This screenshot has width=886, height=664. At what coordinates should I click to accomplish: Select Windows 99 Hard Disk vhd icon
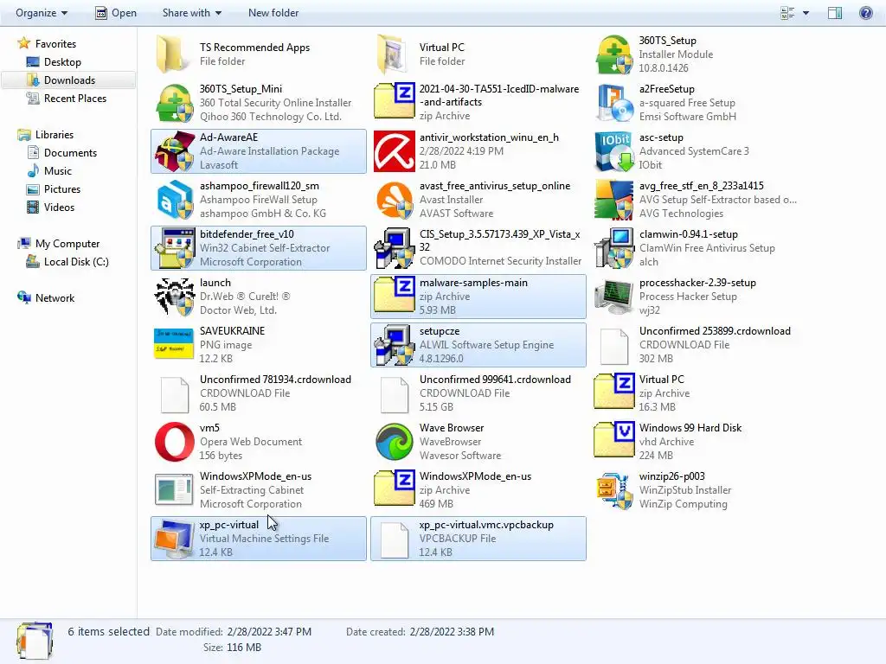click(614, 439)
